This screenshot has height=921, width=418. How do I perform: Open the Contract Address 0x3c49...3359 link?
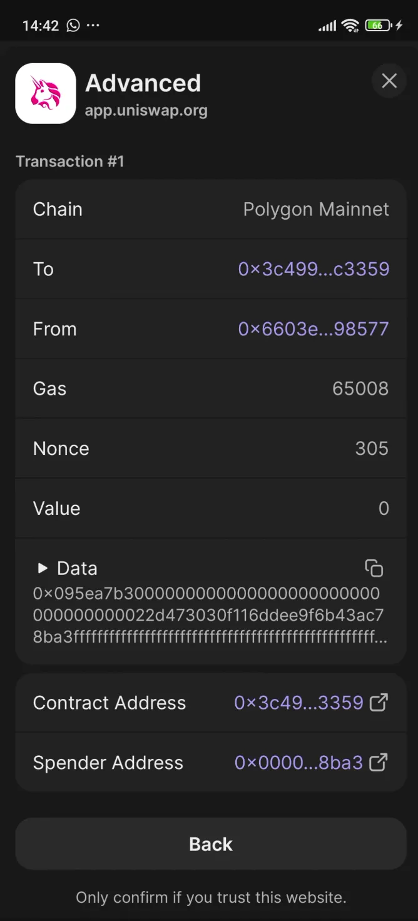click(x=298, y=702)
